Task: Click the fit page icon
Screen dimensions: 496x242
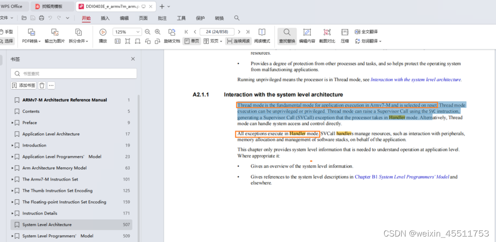Action: [128, 41]
